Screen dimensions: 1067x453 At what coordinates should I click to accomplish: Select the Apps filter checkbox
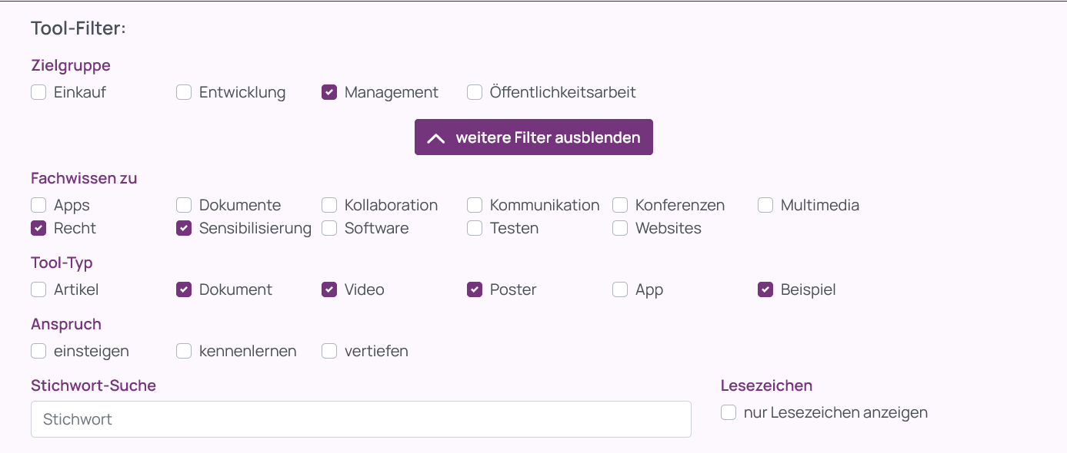click(38, 205)
